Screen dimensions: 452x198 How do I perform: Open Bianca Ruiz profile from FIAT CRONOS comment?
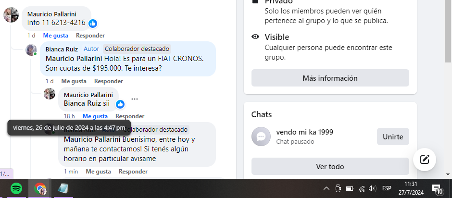tap(62, 49)
